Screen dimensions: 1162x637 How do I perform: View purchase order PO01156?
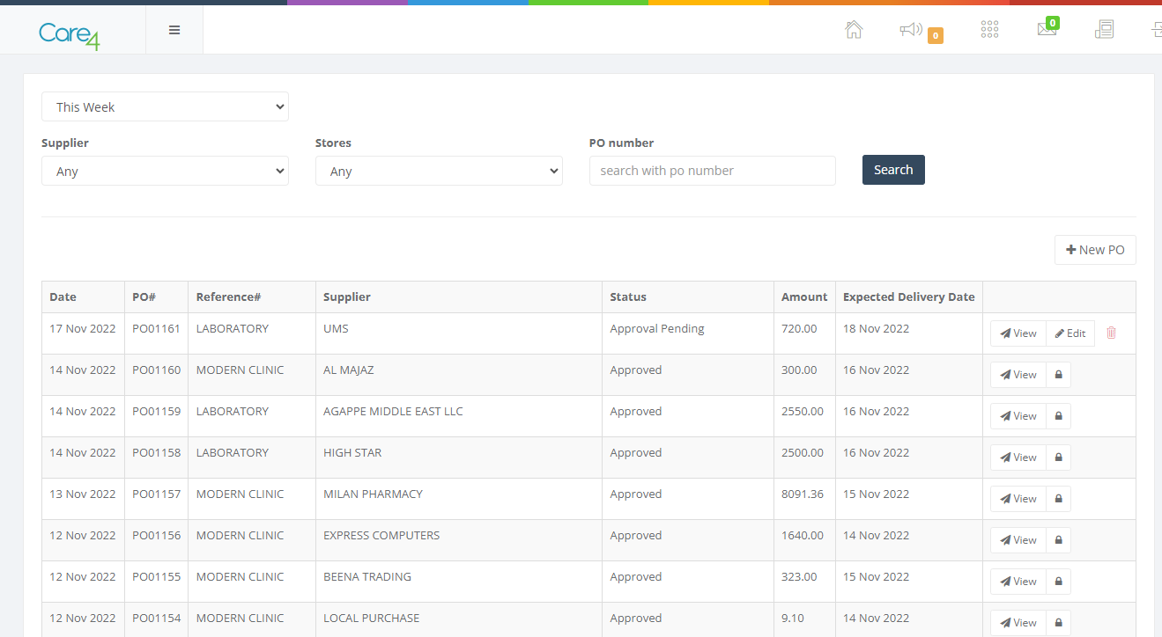click(1018, 540)
